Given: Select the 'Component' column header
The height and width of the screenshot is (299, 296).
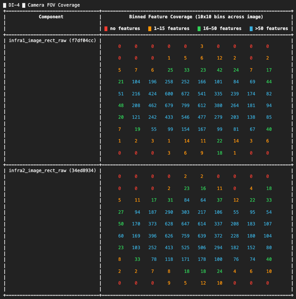Looking at the screenshot, I should coord(51,17).
